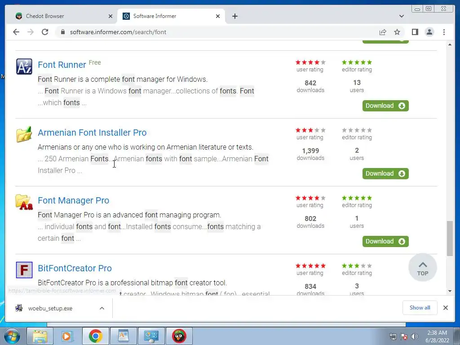
Task: Click the Font Manager Pro icon
Action: [x=24, y=202]
